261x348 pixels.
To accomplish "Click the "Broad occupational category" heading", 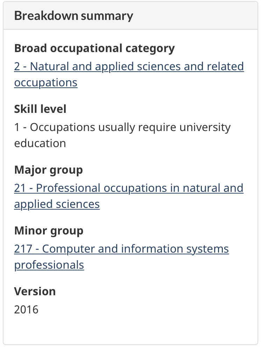I will [x=94, y=48].
